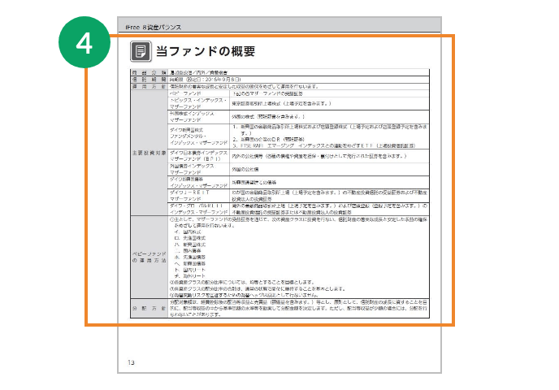Click the 分配方針 row label
The image size is (559, 390).
pyautogui.click(x=147, y=310)
